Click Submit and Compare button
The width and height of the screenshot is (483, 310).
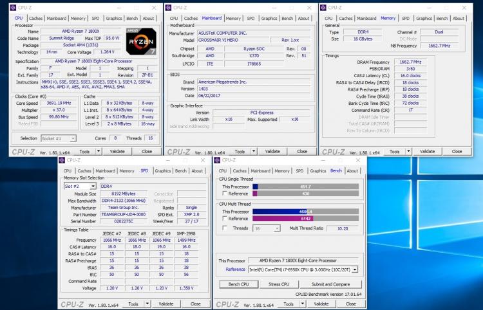click(x=330, y=284)
